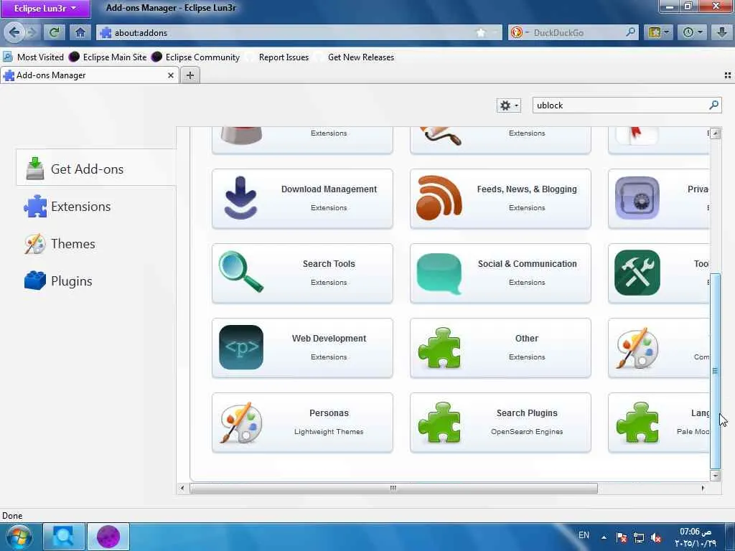Click the vertical scrollbar up arrow
This screenshot has width=735, height=551.
[x=716, y=133]
